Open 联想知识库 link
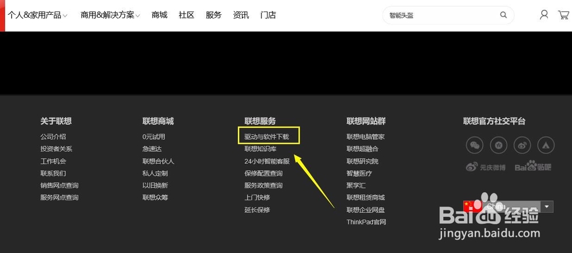This screenshot has height=253, width=572. click(260, 149)
